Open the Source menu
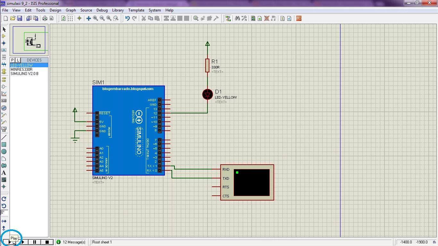438x246 pixels. point(86,10)
